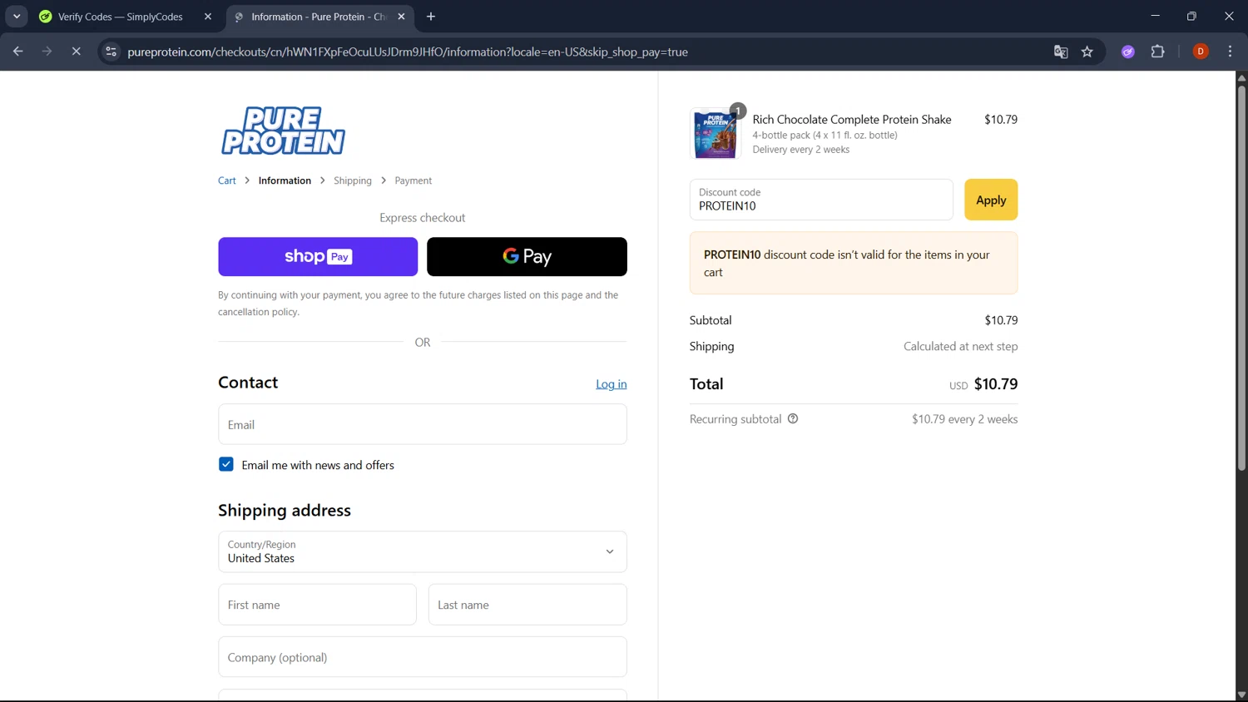Open the tab search dropdown arrow
Image resolution: width=1248 pixels, height=702 pixels.
pyautogui.click(x=17, y=17)
